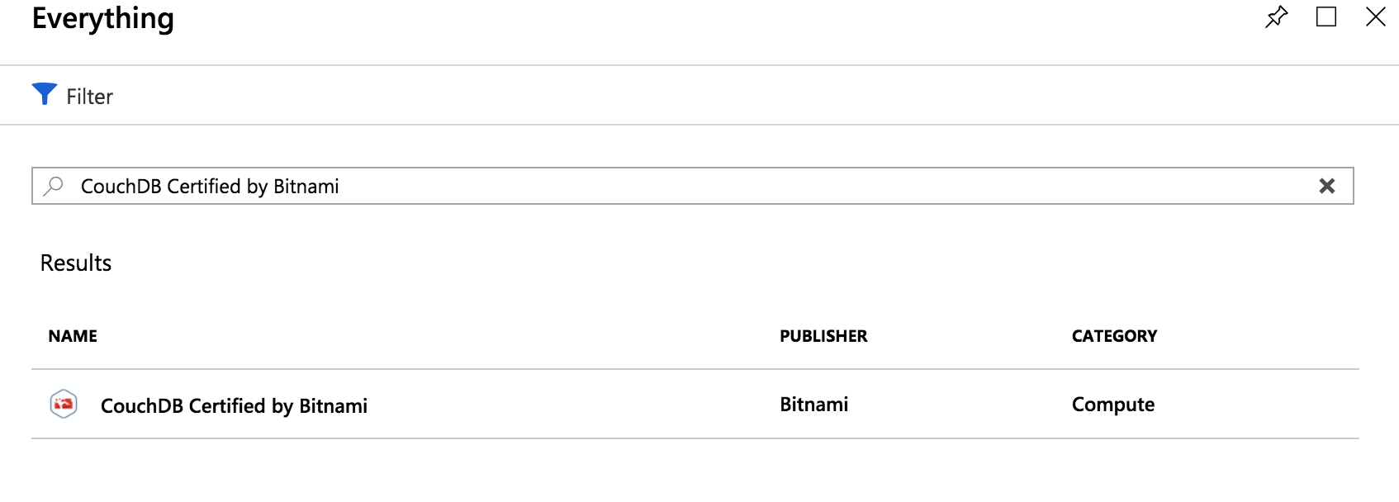Click the magnifier search icon
Screen dimensions: 1399x502
click(x=54, y=186)
